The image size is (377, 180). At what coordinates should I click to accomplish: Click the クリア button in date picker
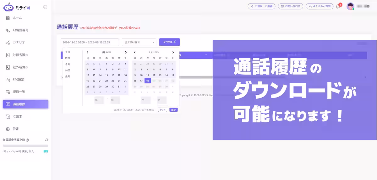162,110
